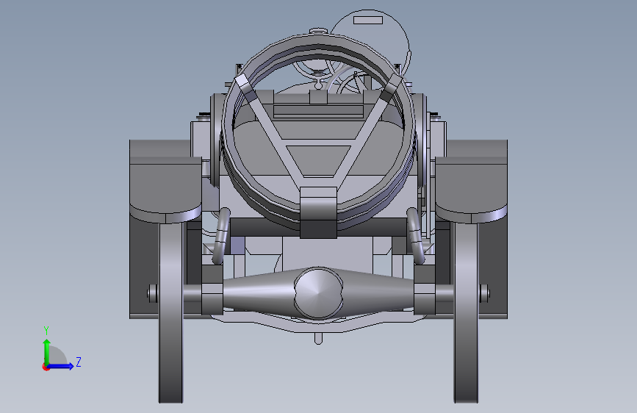The height and width of the screenshot is (413, 637).
Task: Select the right wheel of the car model
Action: pyautogui.click(x=466, y=312)
